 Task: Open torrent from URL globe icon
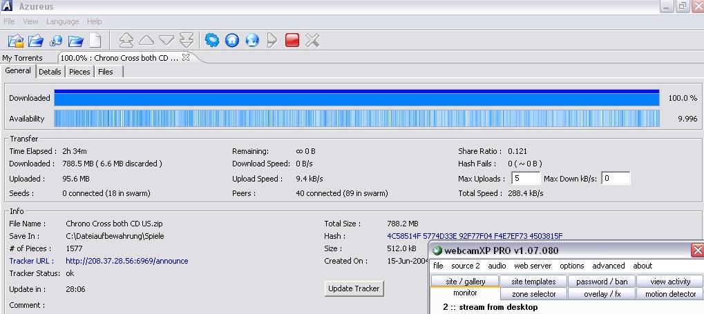click(56, 40)
